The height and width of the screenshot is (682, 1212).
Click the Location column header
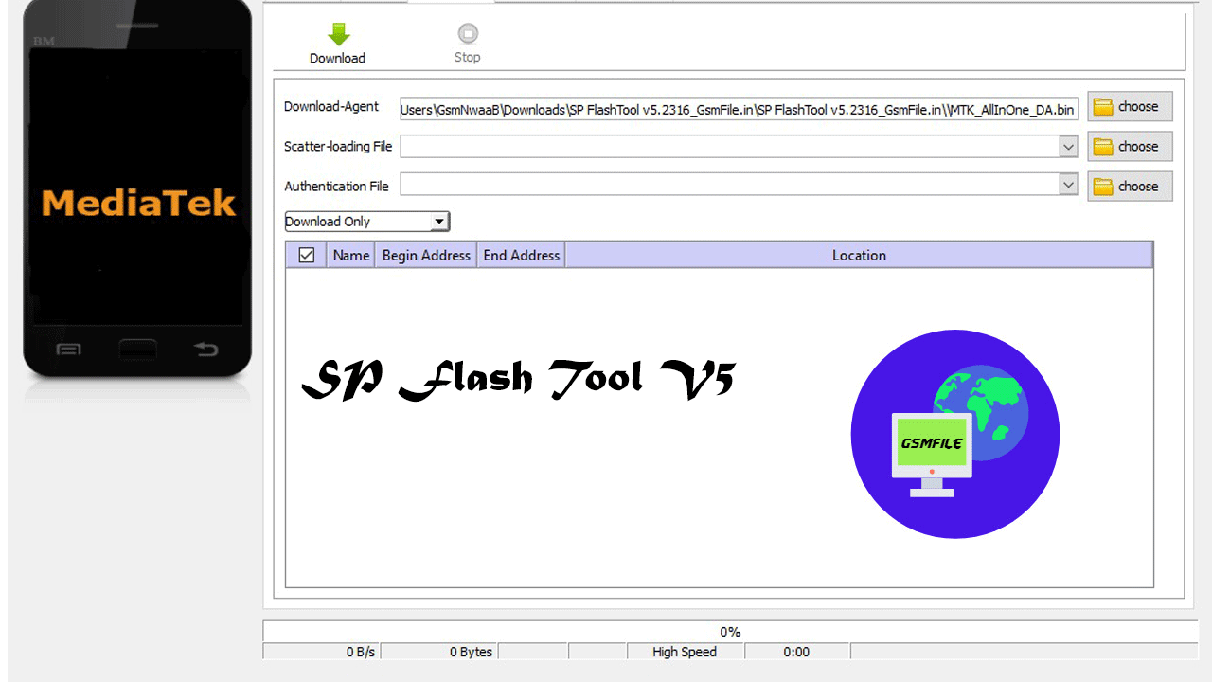click(859, 255)
